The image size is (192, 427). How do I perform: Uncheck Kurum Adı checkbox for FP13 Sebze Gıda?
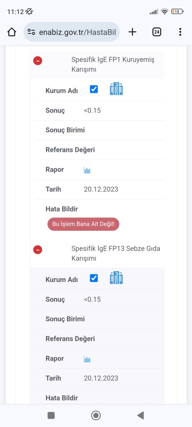point(94,278)
